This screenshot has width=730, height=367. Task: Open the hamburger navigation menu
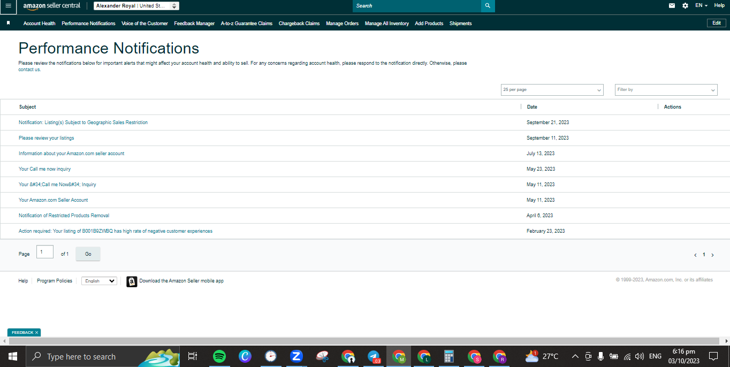coord(8,6)
